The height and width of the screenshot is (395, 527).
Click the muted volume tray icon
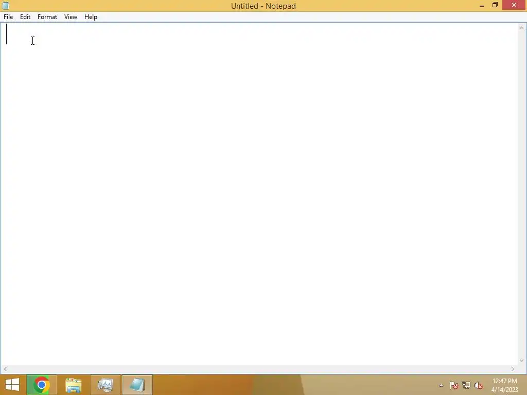click(x=479, y=385)
